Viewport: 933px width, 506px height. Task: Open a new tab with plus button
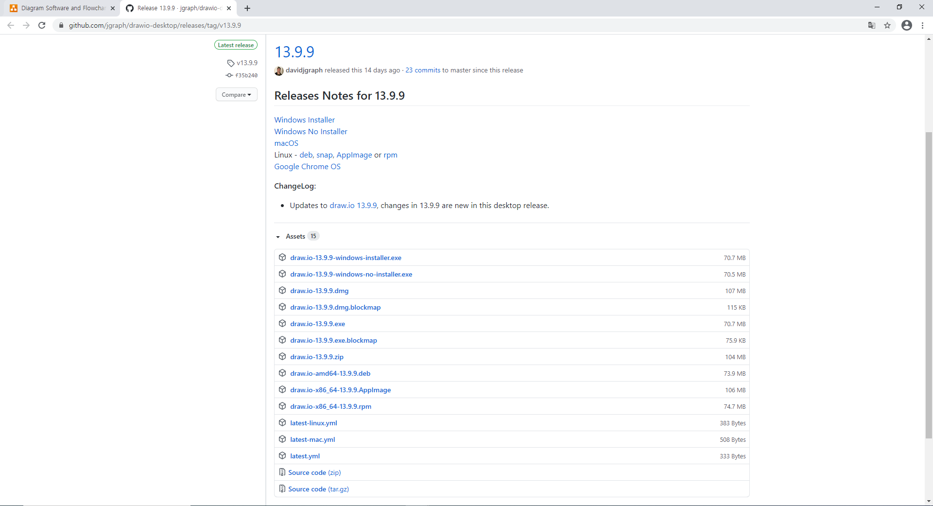(x=247, y=8)
